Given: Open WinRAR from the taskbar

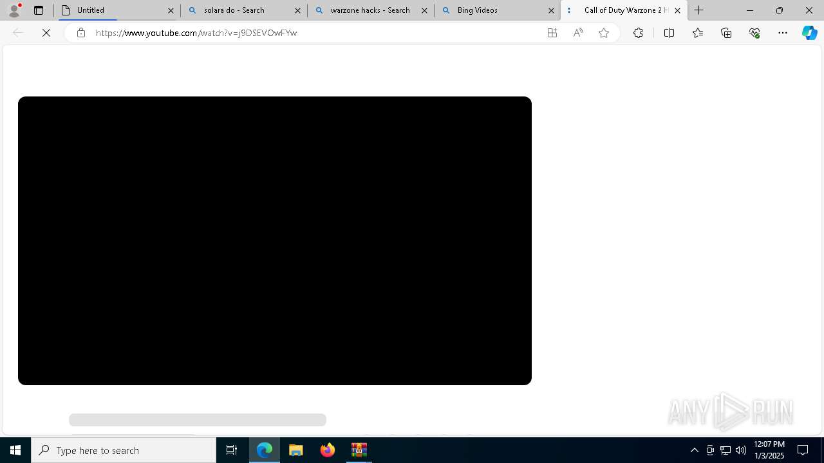Looking at the screenshot, I should point(359,450).
